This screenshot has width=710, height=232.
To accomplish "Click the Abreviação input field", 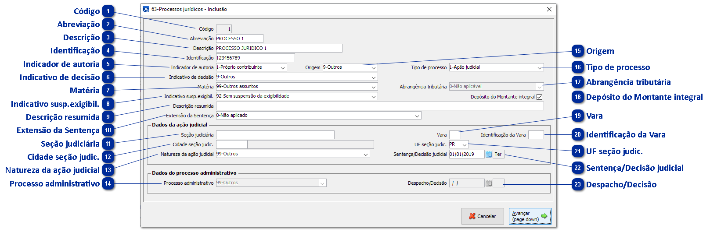I will (240, 39).
